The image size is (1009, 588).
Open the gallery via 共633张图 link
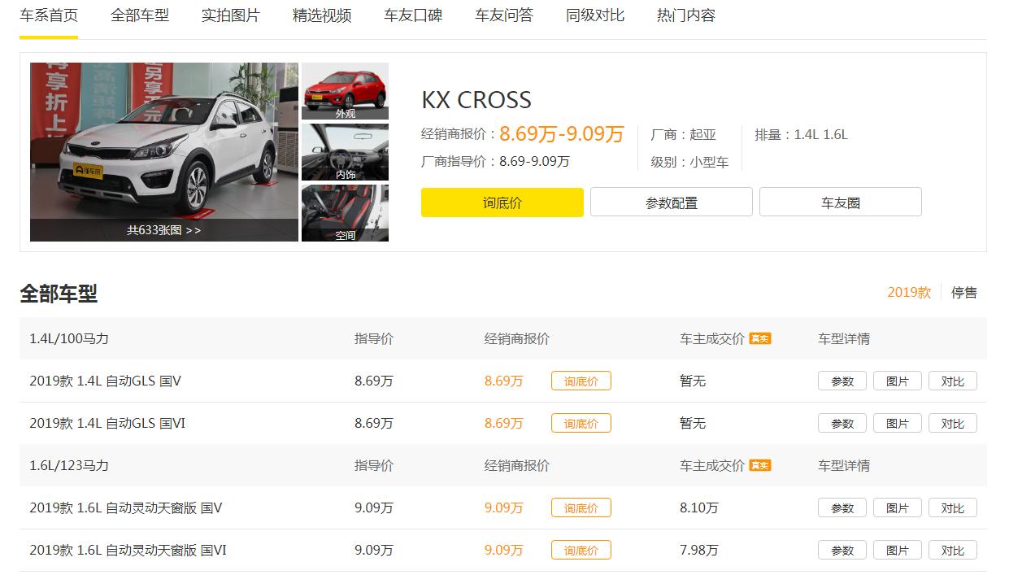[163, 232]
